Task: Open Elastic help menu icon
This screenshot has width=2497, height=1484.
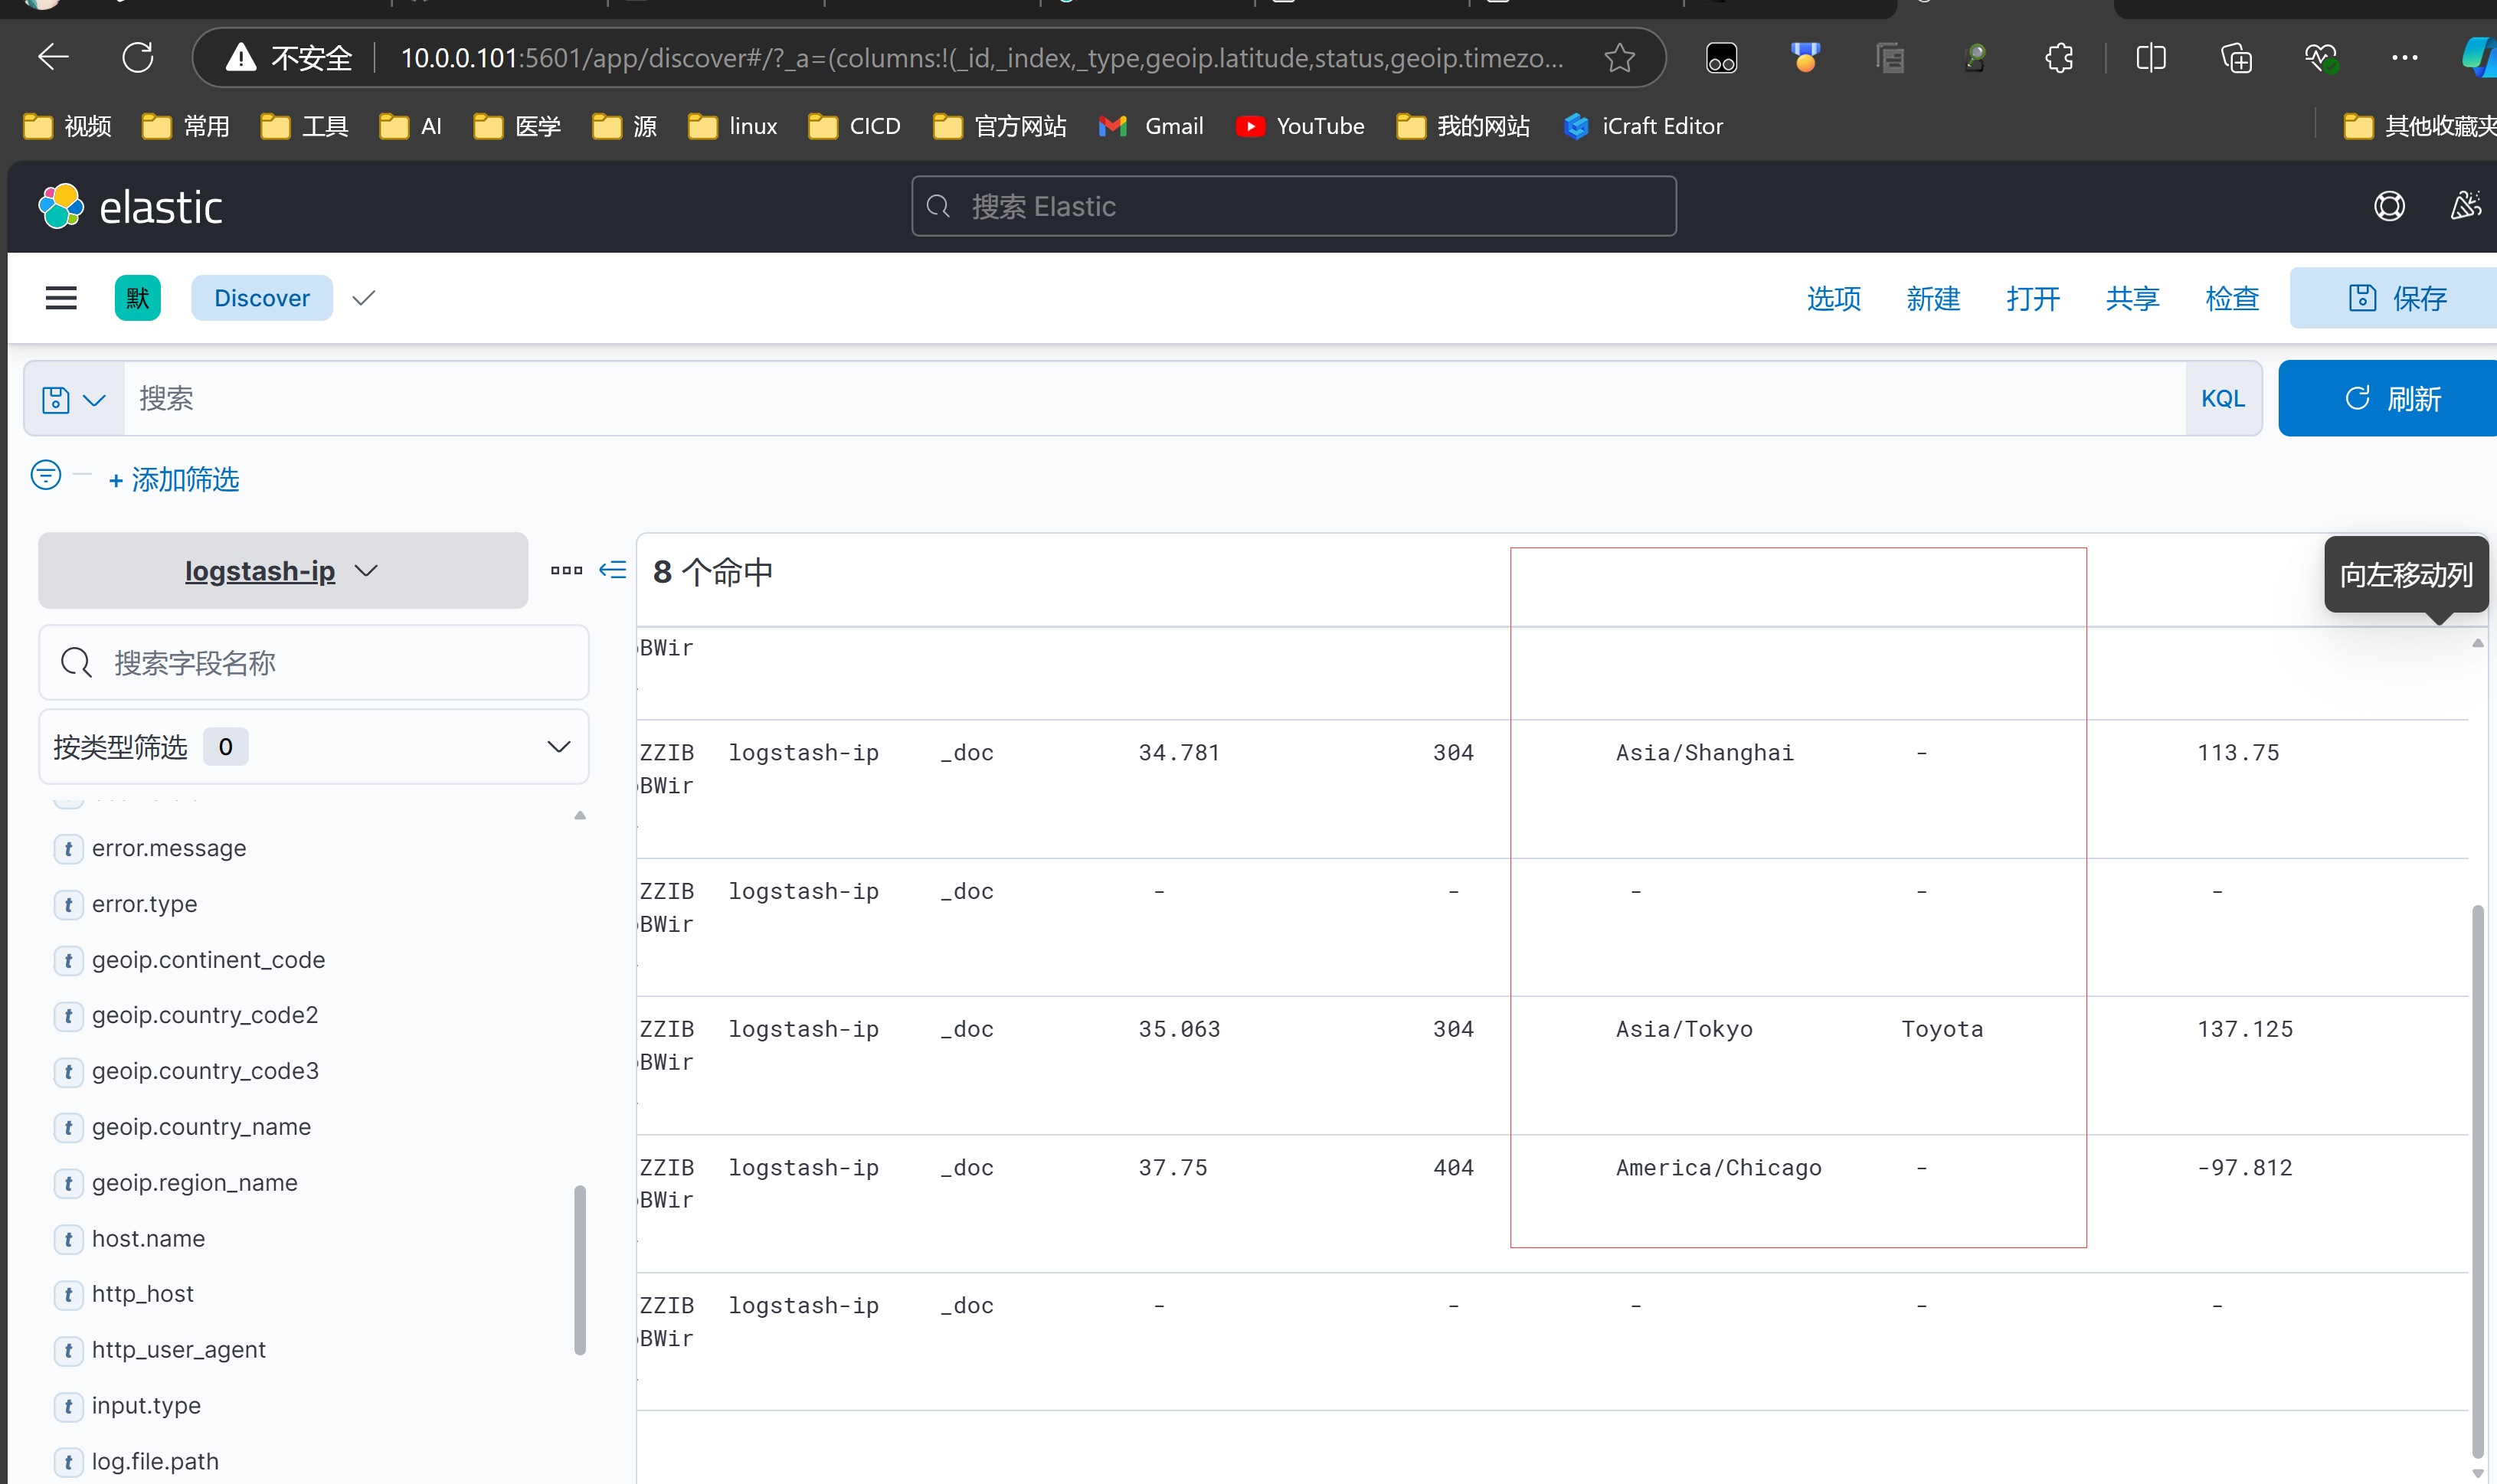Action: click(2389, 206)
